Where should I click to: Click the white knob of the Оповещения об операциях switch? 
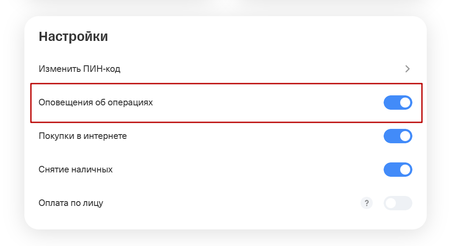[405, 103]
